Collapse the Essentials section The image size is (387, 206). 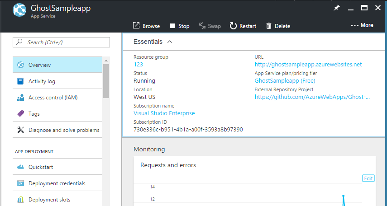point(170,42)
